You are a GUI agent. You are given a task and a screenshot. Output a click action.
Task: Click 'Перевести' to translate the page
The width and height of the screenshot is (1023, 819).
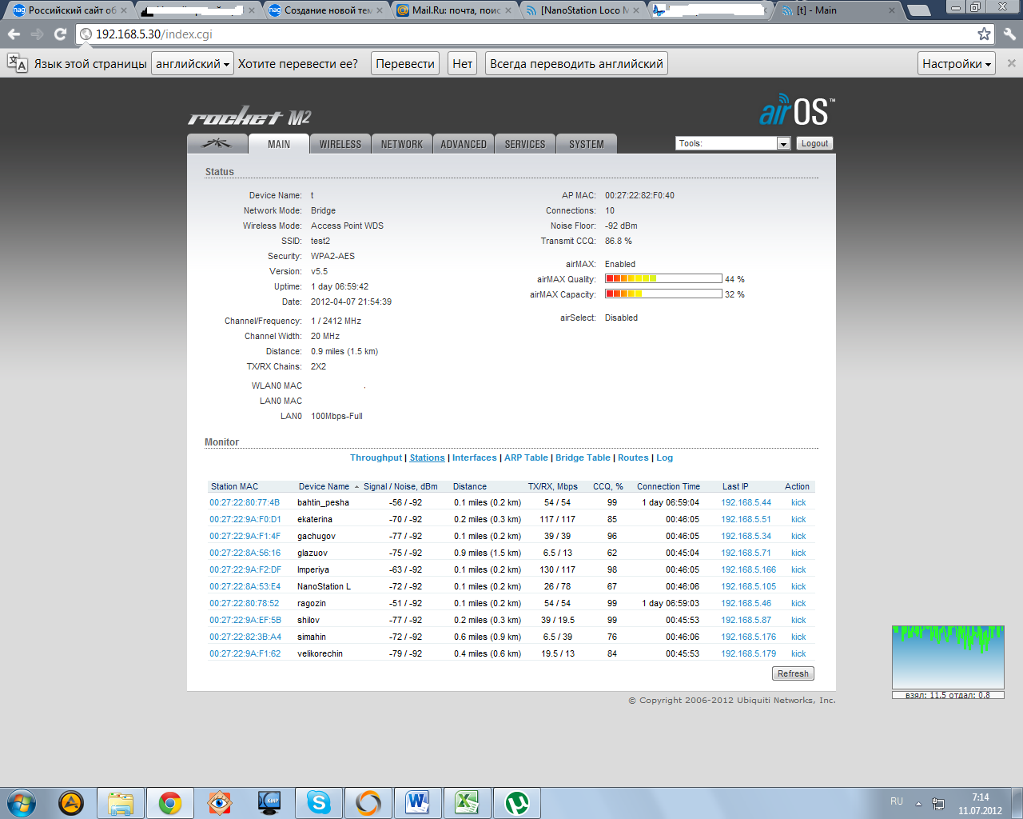pyautogui.click(x=405, y=64)
